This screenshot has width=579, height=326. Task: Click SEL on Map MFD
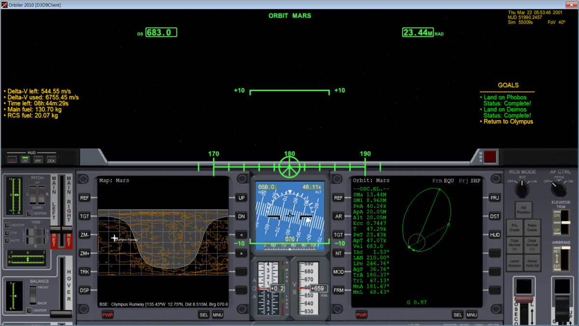click(204, 315)
